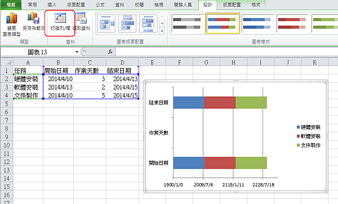
Task: Select cell C1 作業天數
Action: pyautogui.click(x=90, y=70)
